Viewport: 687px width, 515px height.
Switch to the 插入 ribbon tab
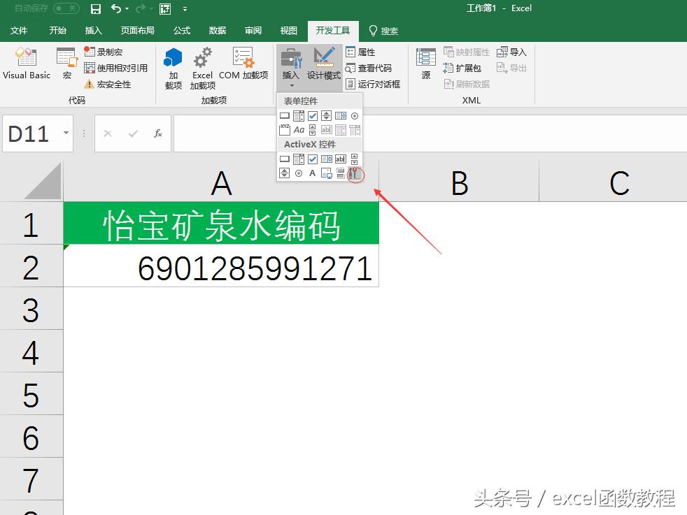[94, 31]
